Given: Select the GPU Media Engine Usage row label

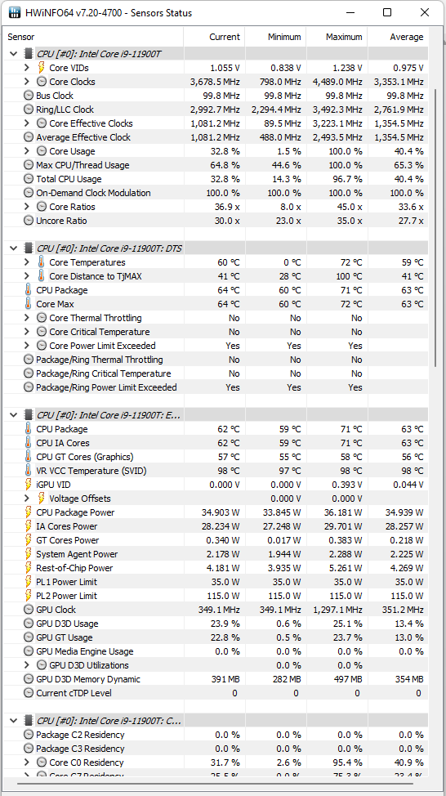Looking at the screenshot, I should pyautogui.click(x=85, y=651).
